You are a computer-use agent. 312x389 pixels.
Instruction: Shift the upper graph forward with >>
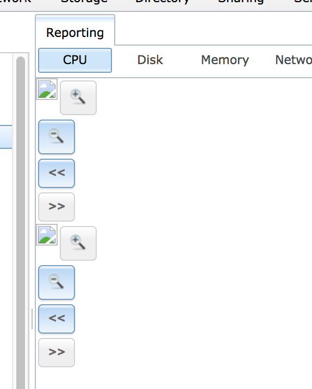(x=57, y=207)
